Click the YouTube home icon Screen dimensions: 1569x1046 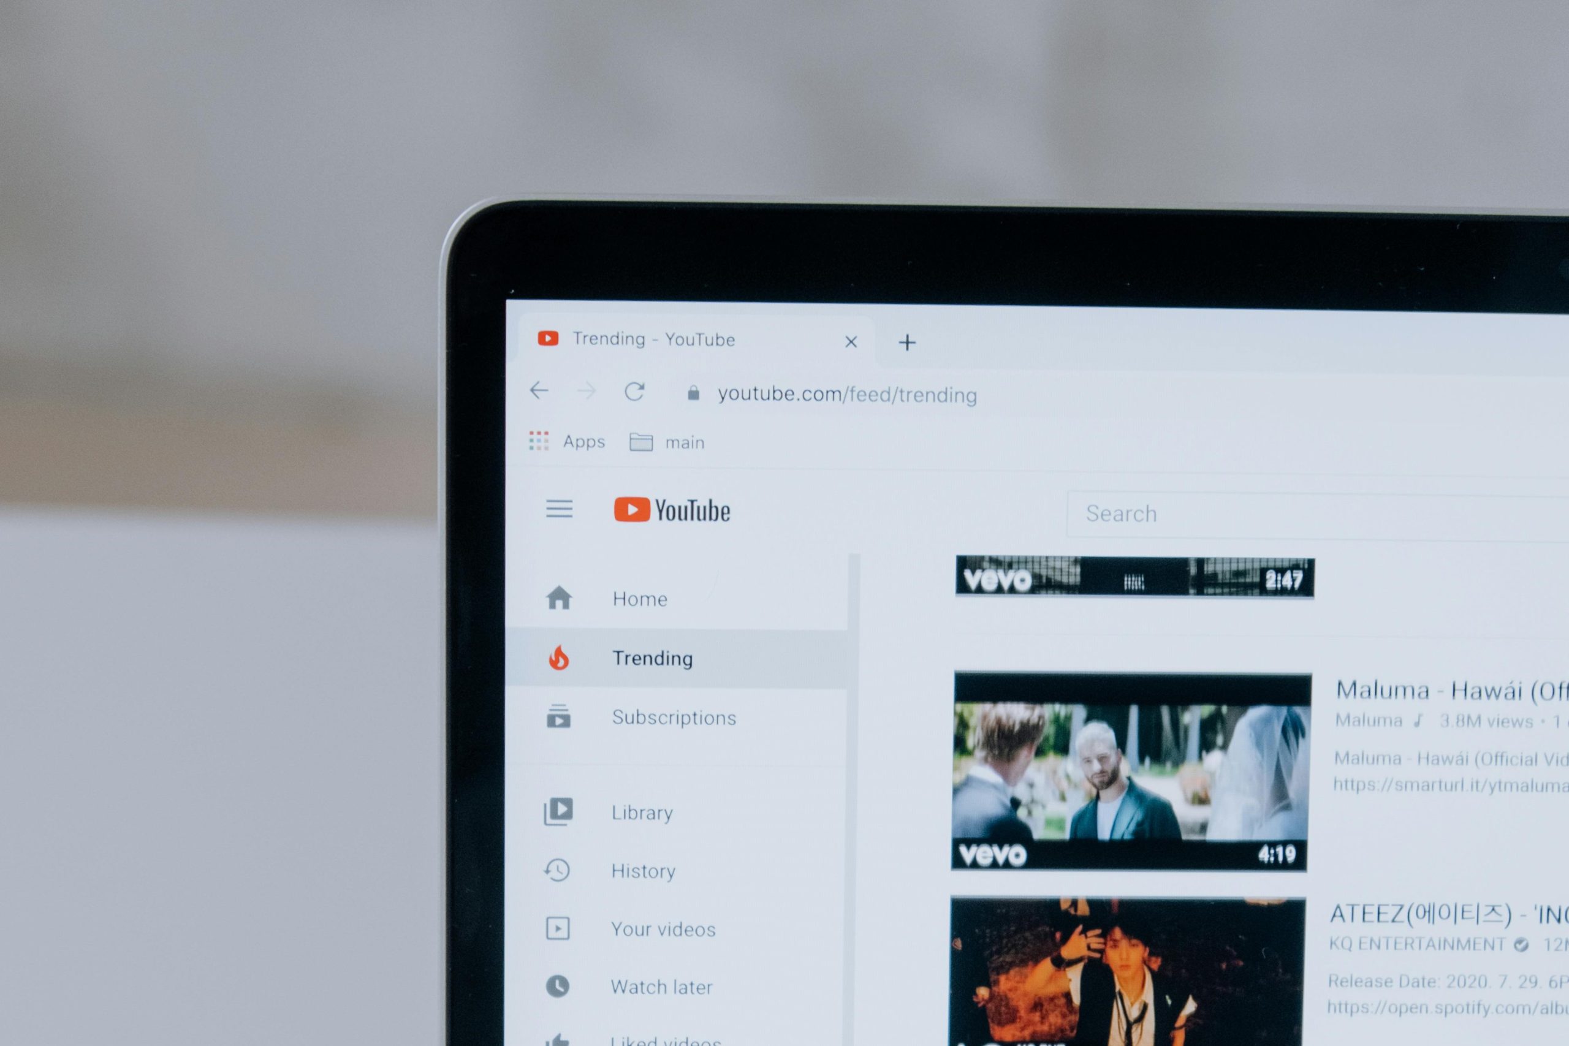[x=561, y=597]
